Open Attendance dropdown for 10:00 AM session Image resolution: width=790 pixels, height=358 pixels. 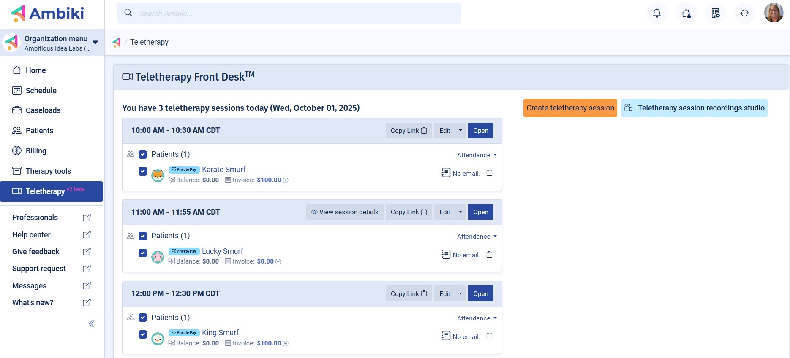coord(477,155)
